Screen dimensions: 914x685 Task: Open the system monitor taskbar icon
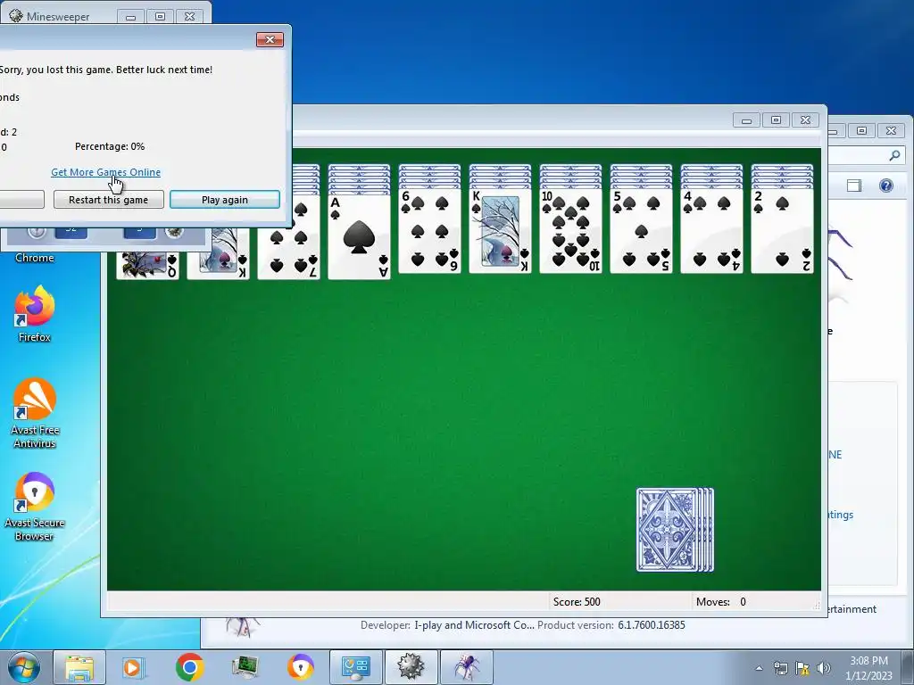(x=245, y=667)
